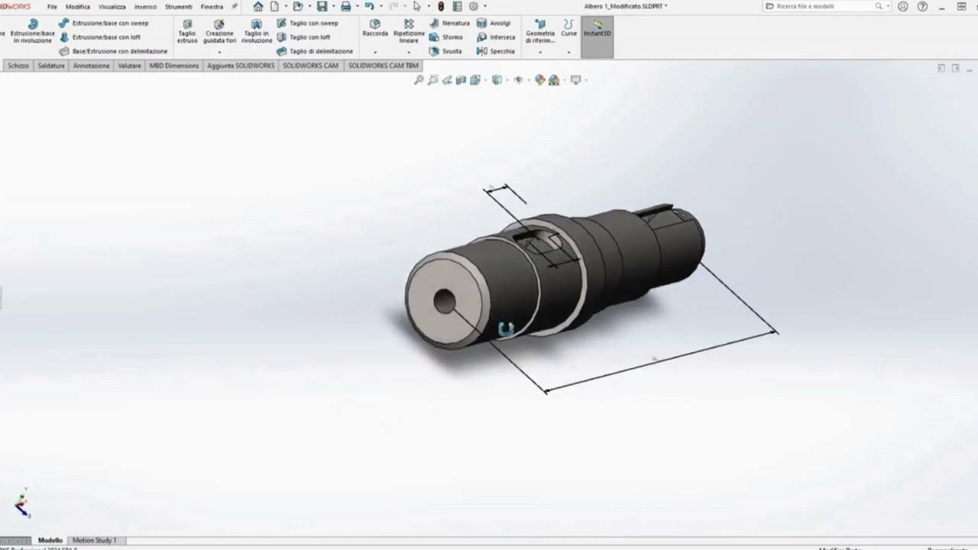Select Estrusione/base in rivoluzione tool
This screenshot has height=550, width=978.
click(x=32, y=31)
